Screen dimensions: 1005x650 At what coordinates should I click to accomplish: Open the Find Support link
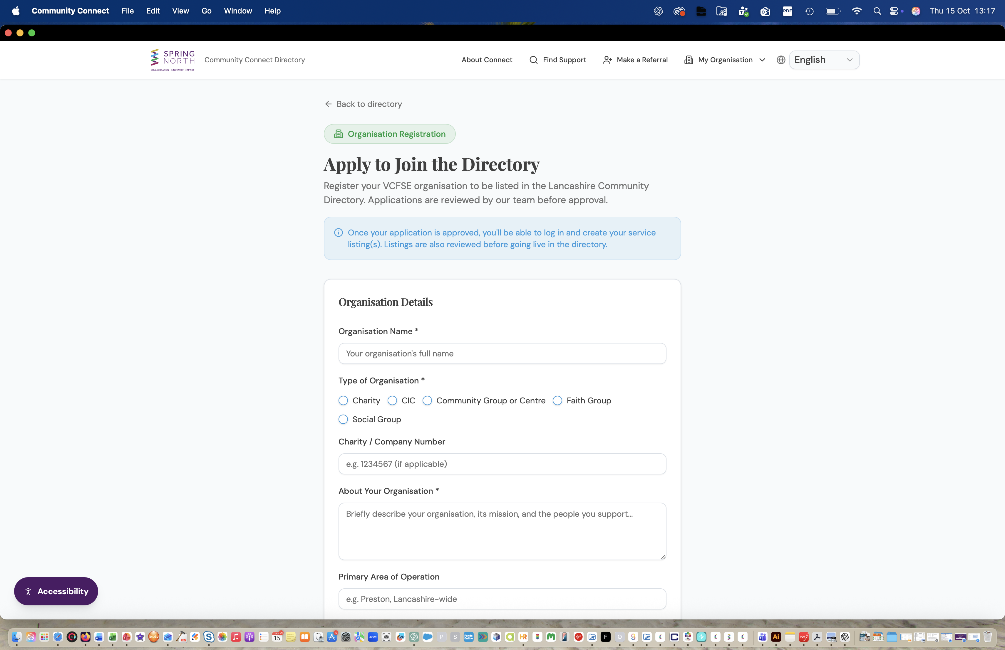point(557,60)
